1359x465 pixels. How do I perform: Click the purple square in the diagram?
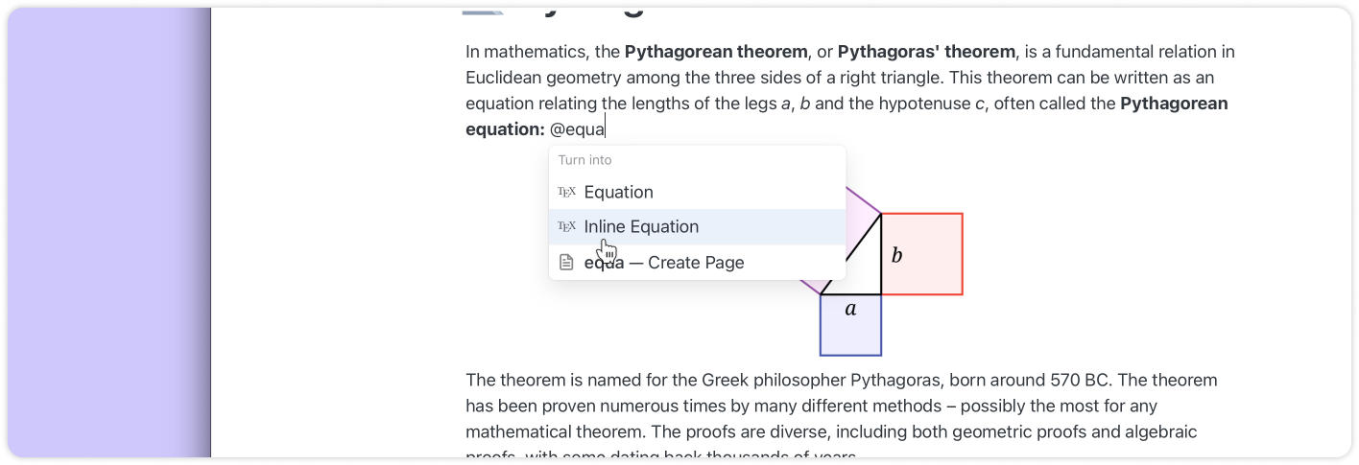point(854,204)
